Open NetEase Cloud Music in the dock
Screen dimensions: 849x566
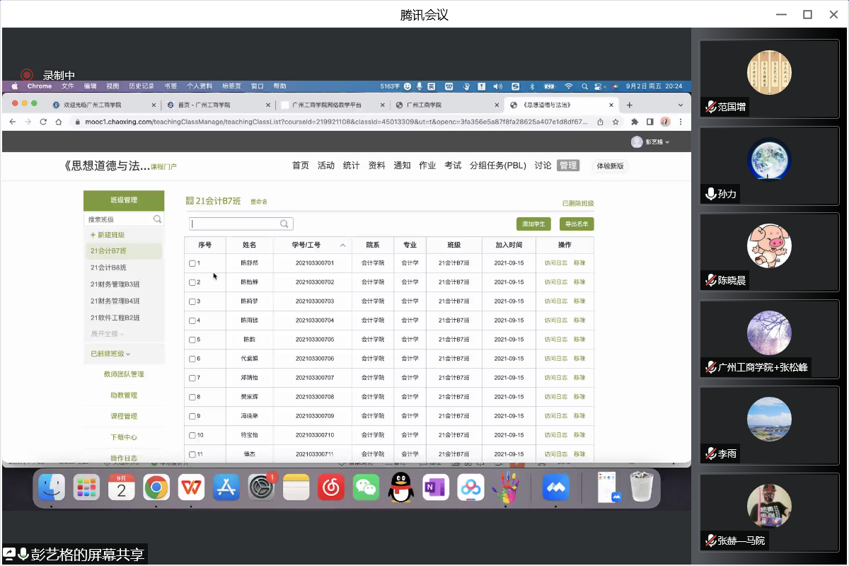330,487
